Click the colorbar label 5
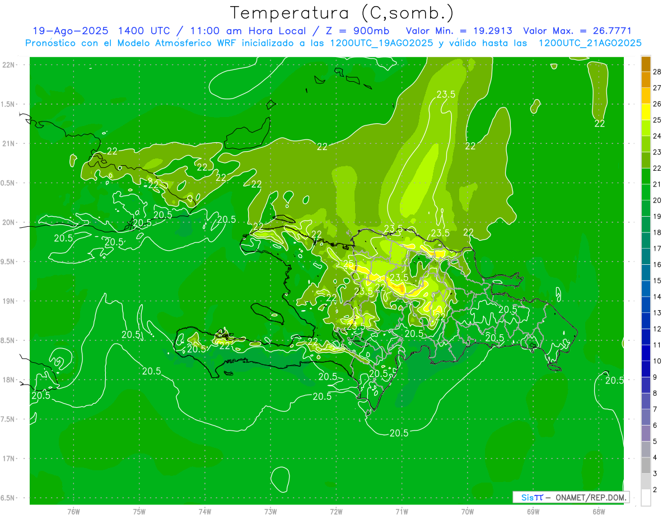This screenshot has height=519, width=672. [x=655, y=442]
